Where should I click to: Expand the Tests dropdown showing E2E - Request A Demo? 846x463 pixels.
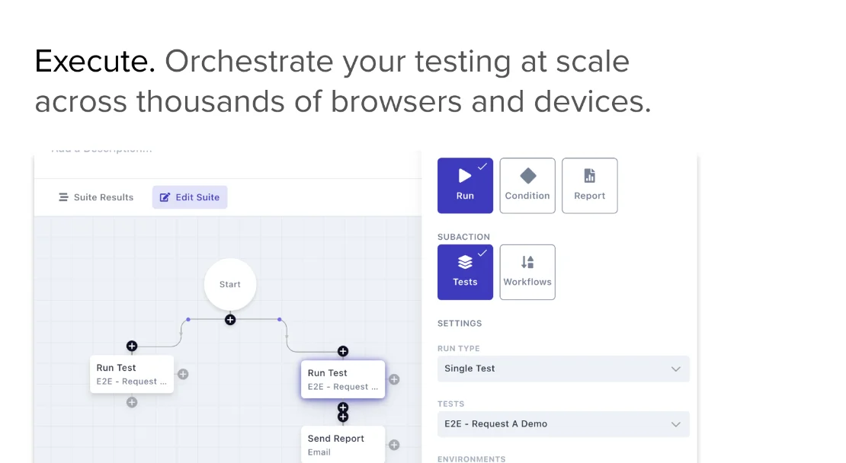[563, 424]
